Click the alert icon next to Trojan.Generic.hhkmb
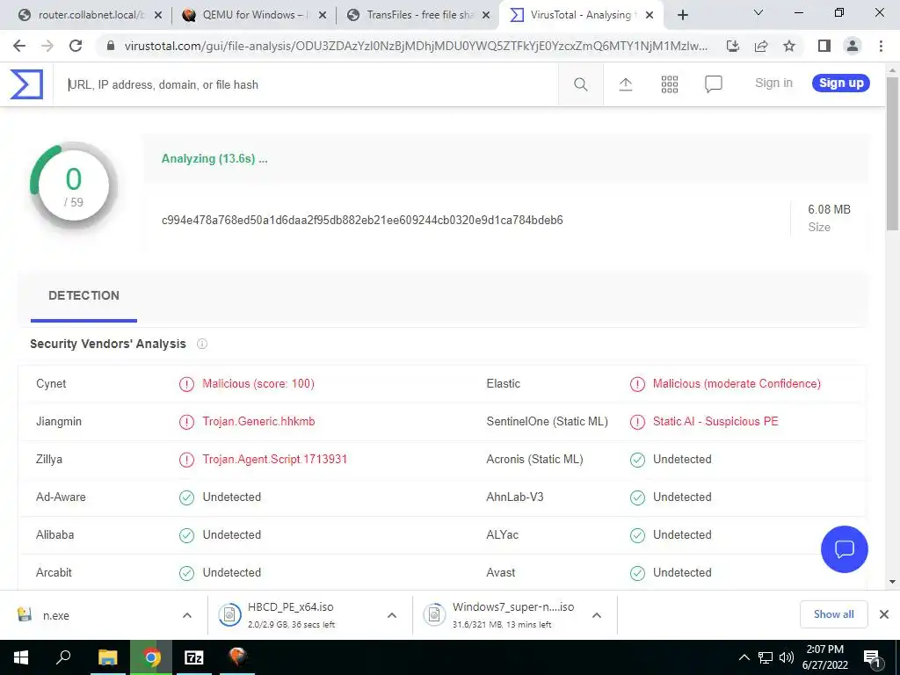900x675 pixels. (x=186, y=422)
